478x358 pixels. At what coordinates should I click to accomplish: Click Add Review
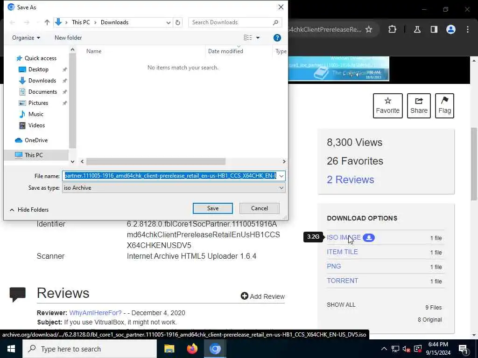[x=262, y=296]
